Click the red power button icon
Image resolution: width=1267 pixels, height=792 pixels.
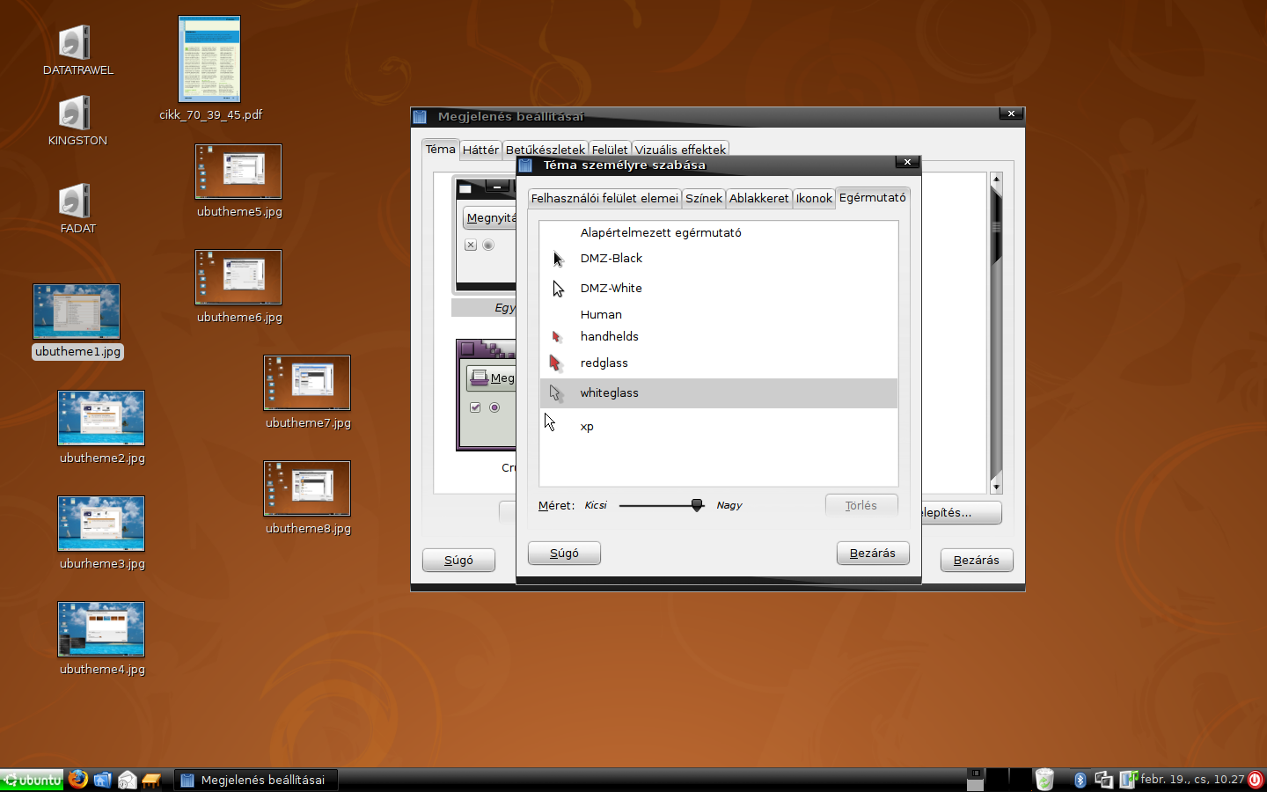click(1256, 780)
